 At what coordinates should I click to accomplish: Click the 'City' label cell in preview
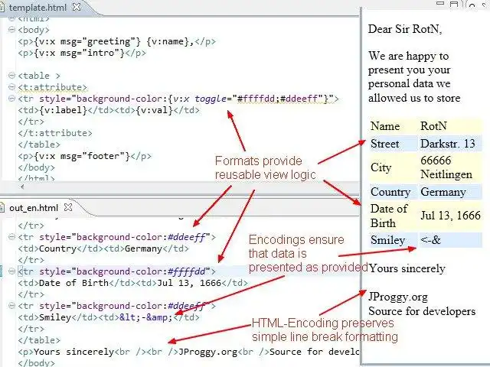coord(394,167)
